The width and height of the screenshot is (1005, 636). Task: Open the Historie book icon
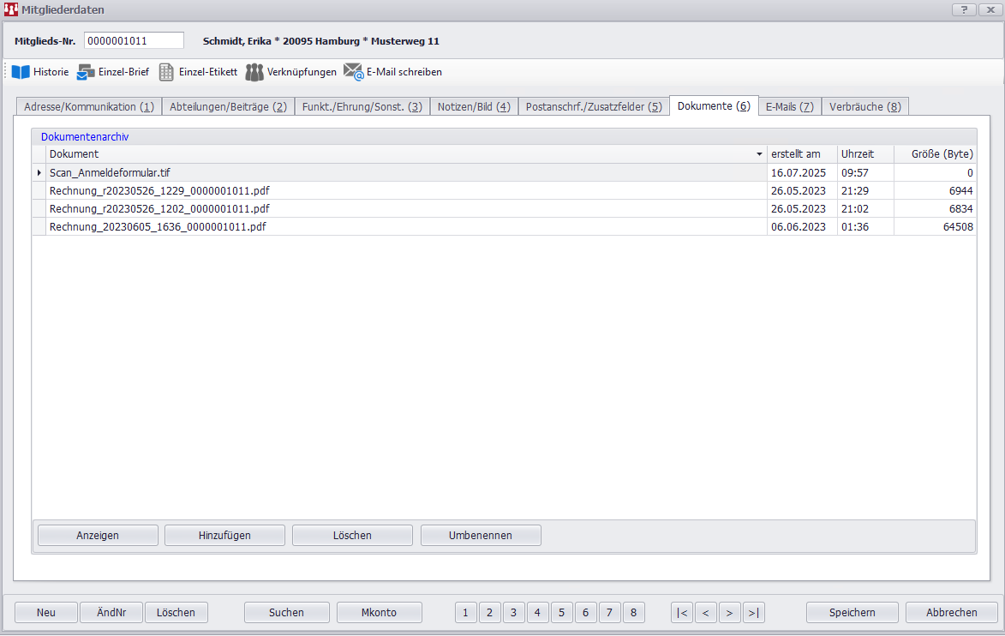(x=21, y=72)
